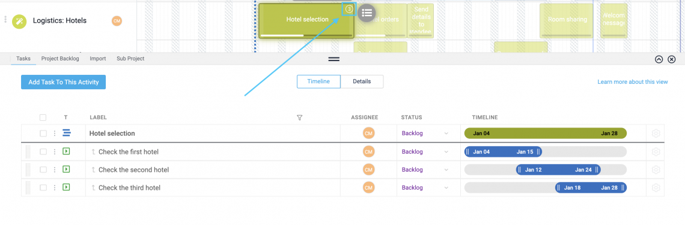Click the panel resize handle bar
Image resolution: width=685 pixels, height=225 pixels.
[x=333, y=59]
